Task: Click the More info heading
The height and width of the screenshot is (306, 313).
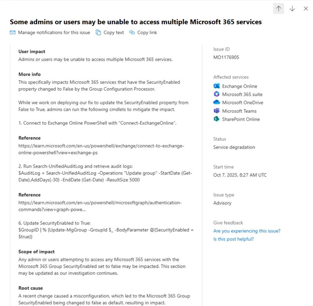Action: click(x=29, y=74)
